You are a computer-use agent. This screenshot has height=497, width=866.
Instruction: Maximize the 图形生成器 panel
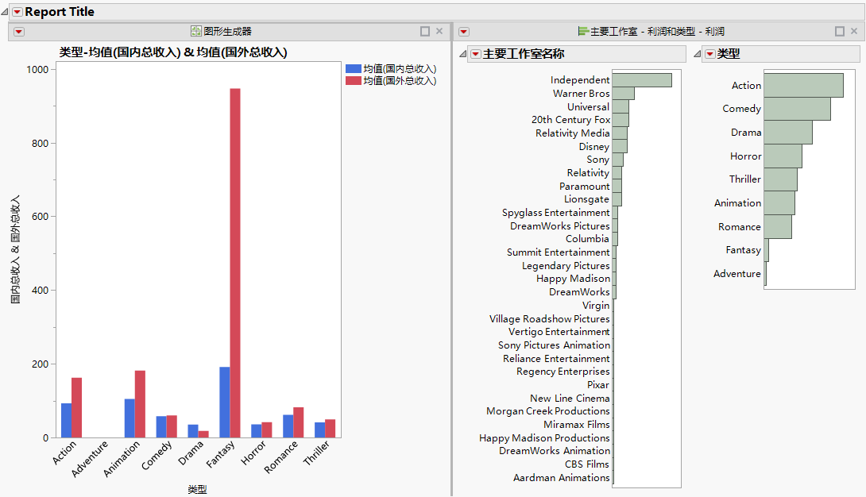pyautogui.click(x=425, y=32)
